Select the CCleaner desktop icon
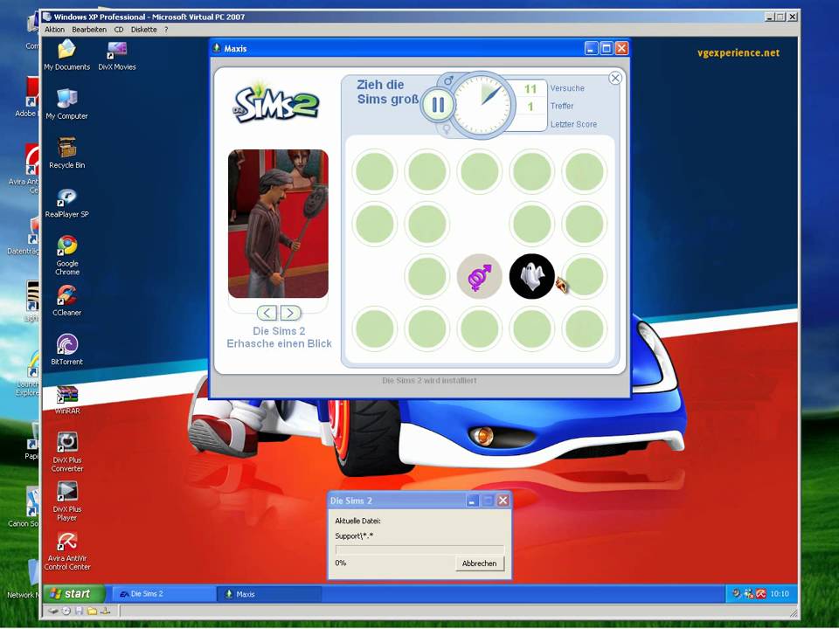 67,300
